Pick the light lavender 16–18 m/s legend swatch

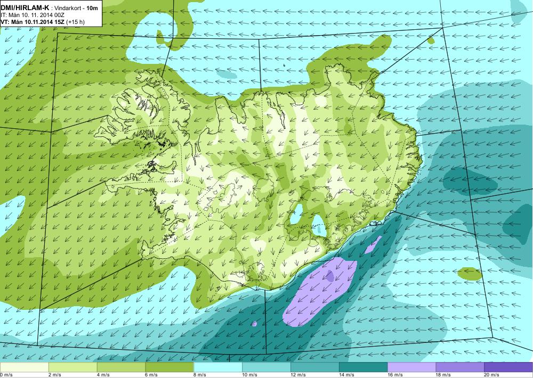(411, 367)
